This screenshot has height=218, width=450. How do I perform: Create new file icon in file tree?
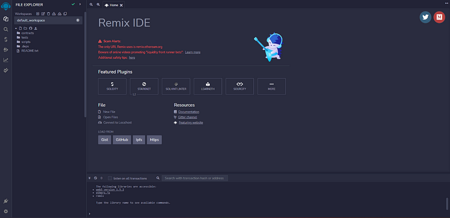(x=20, y=28)
